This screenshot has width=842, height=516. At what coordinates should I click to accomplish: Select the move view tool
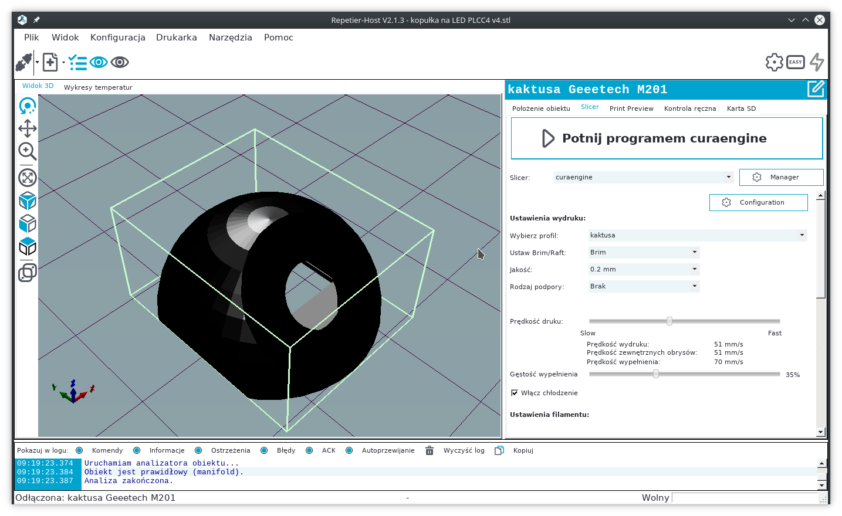point(28,128)
